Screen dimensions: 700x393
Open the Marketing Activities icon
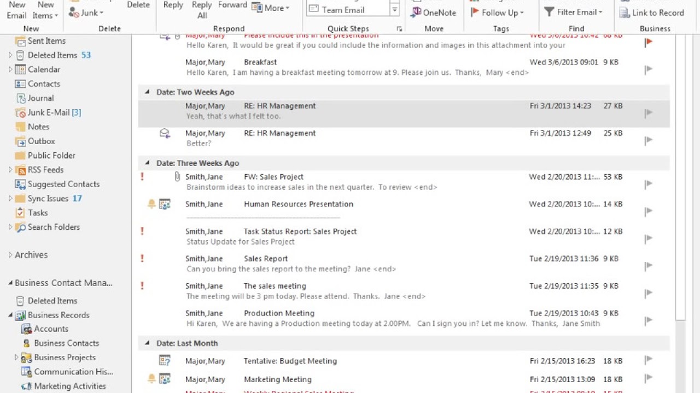[26, 386]
